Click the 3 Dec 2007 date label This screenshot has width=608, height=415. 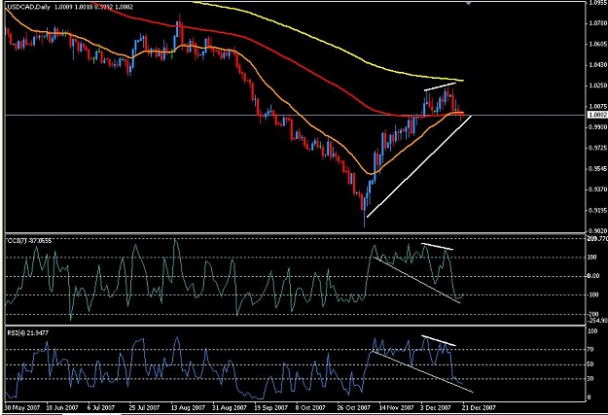coord(436,407)
